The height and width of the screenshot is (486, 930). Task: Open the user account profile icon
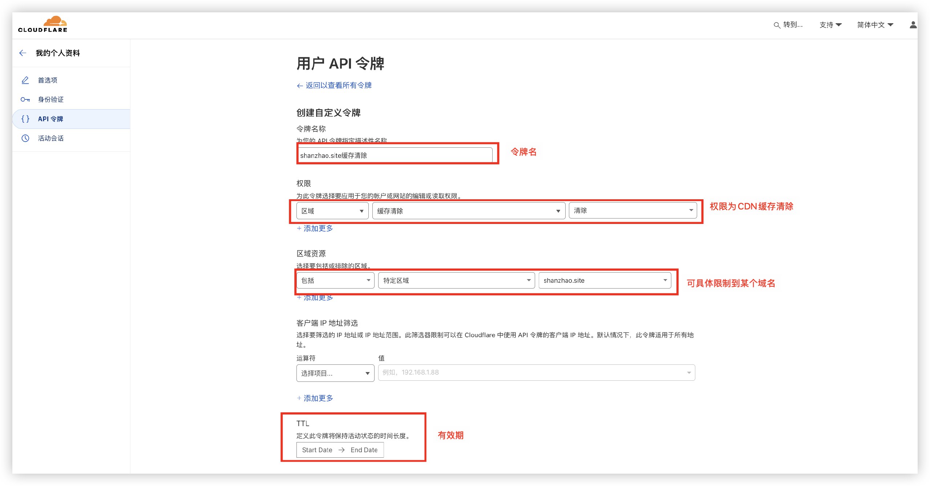tap(913, 25)
